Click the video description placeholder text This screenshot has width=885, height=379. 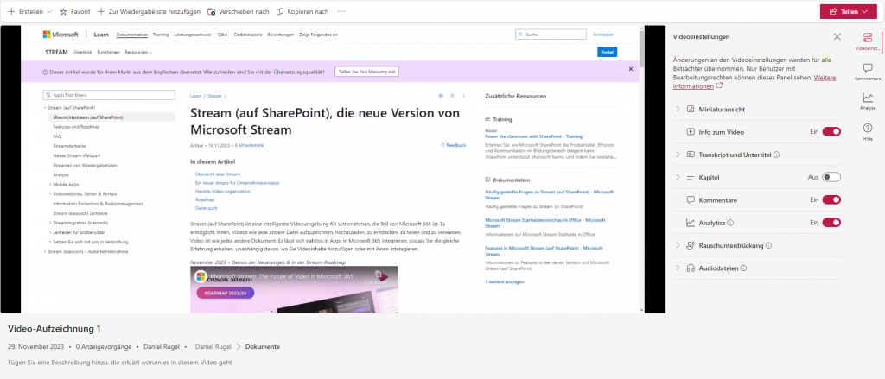[x=119, y=362]
